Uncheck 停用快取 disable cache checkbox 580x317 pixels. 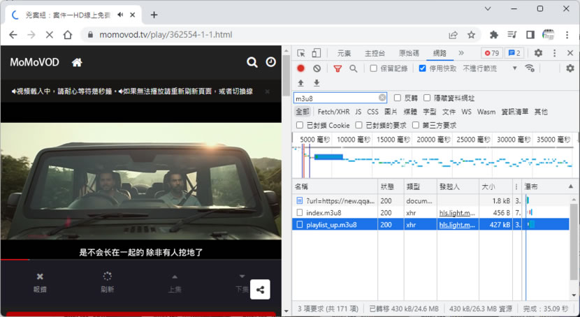[423, 68]
